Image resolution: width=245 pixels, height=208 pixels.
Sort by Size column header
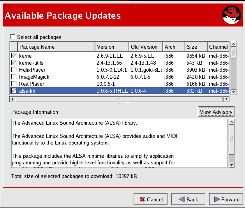196,47
